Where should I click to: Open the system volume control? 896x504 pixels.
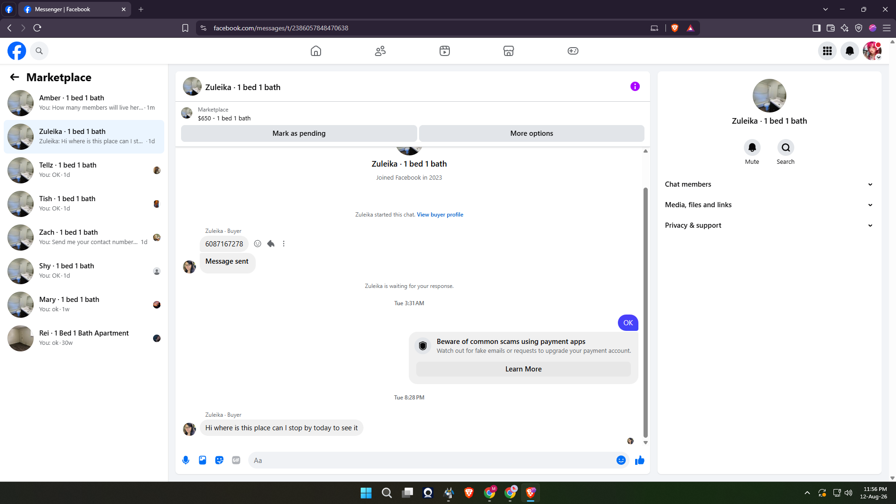848,493
